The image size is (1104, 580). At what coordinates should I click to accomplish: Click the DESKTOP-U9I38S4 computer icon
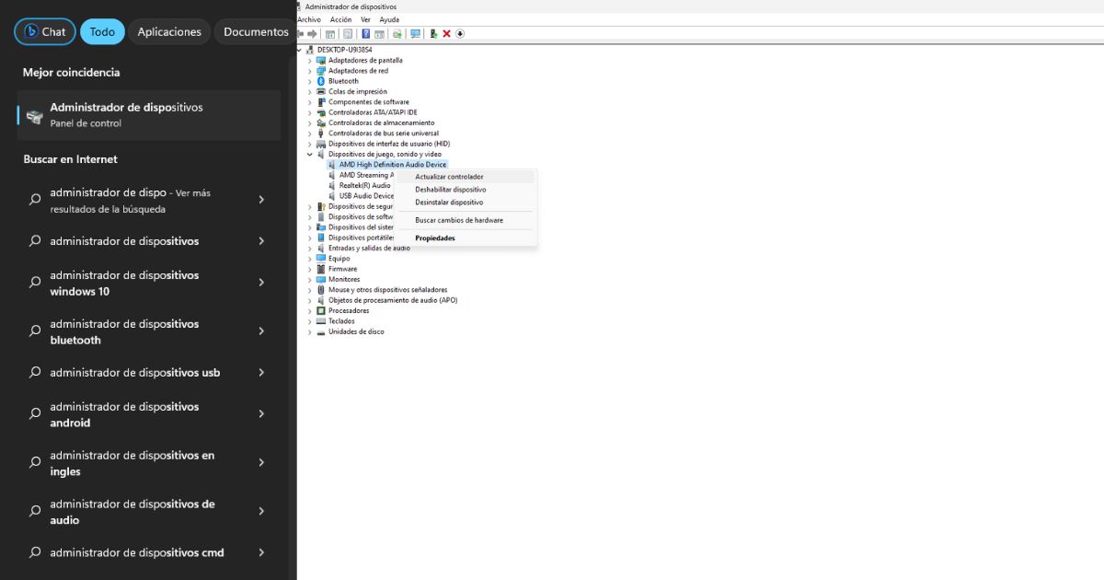coord(311,50)
